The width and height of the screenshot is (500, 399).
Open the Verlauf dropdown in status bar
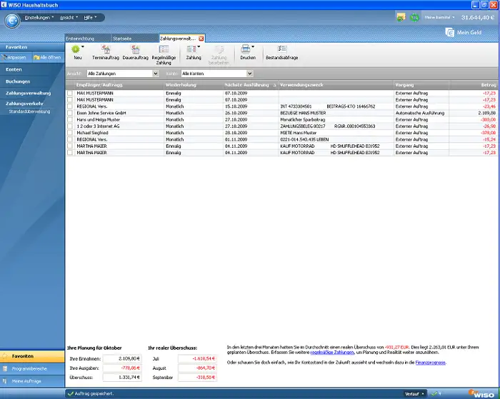coord(414,393)
